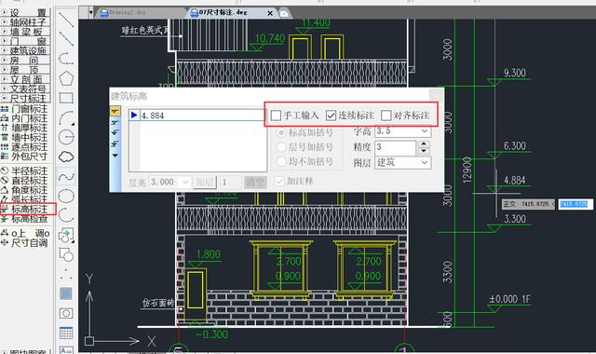Expand the 门窗 menu group

pyautogui.click(x=25, y=41)
